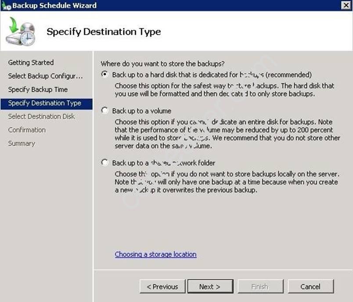
Task: Proceed by pressing the Next button
Action: click(x=210, y=287)
